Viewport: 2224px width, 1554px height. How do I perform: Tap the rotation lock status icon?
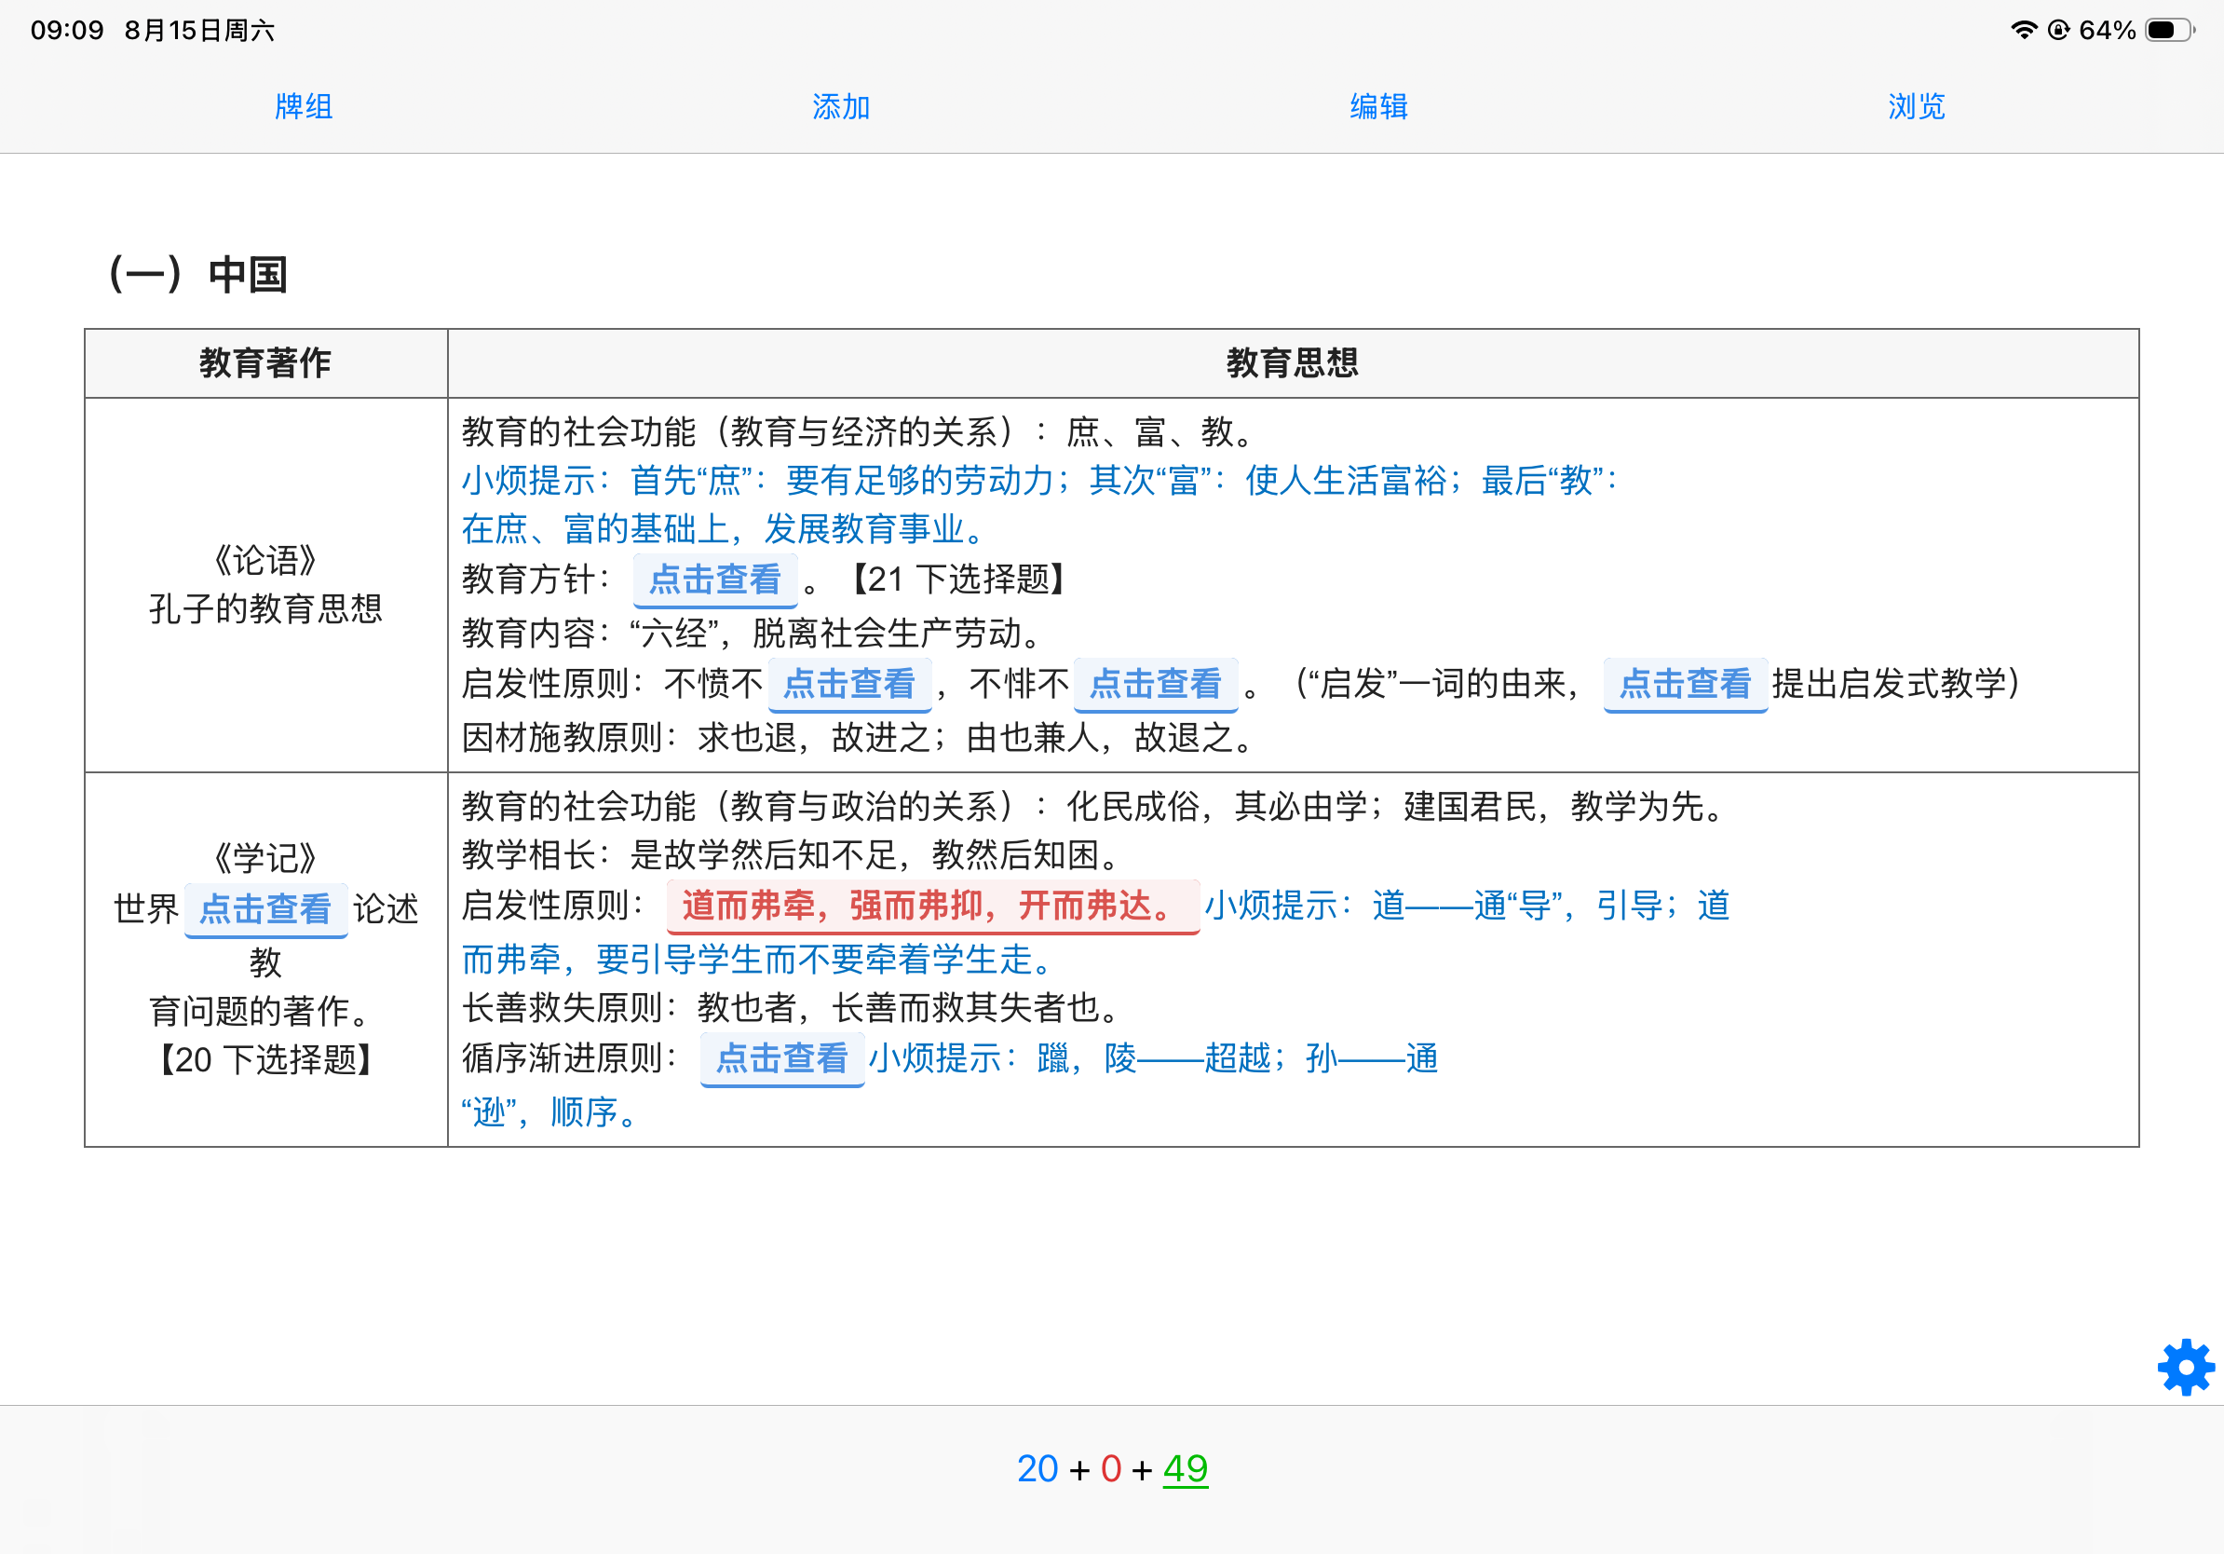2058,30
